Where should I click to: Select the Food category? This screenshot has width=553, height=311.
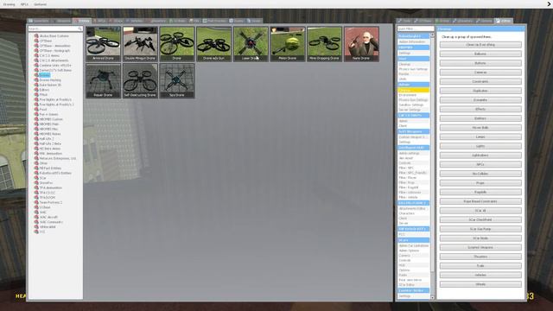click(42, 110)
